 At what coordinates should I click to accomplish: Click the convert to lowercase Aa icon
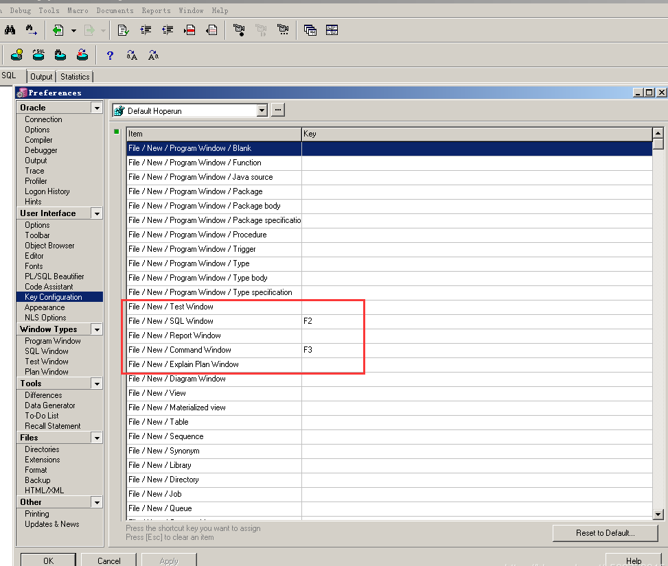pos(153,56)
